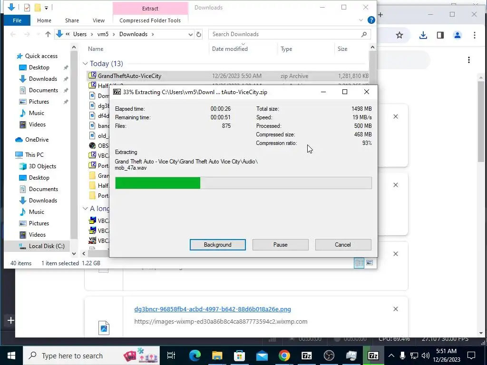487x365 pixels.
Task: Open Chrome three-dot main menu
Action: (474, 35)
